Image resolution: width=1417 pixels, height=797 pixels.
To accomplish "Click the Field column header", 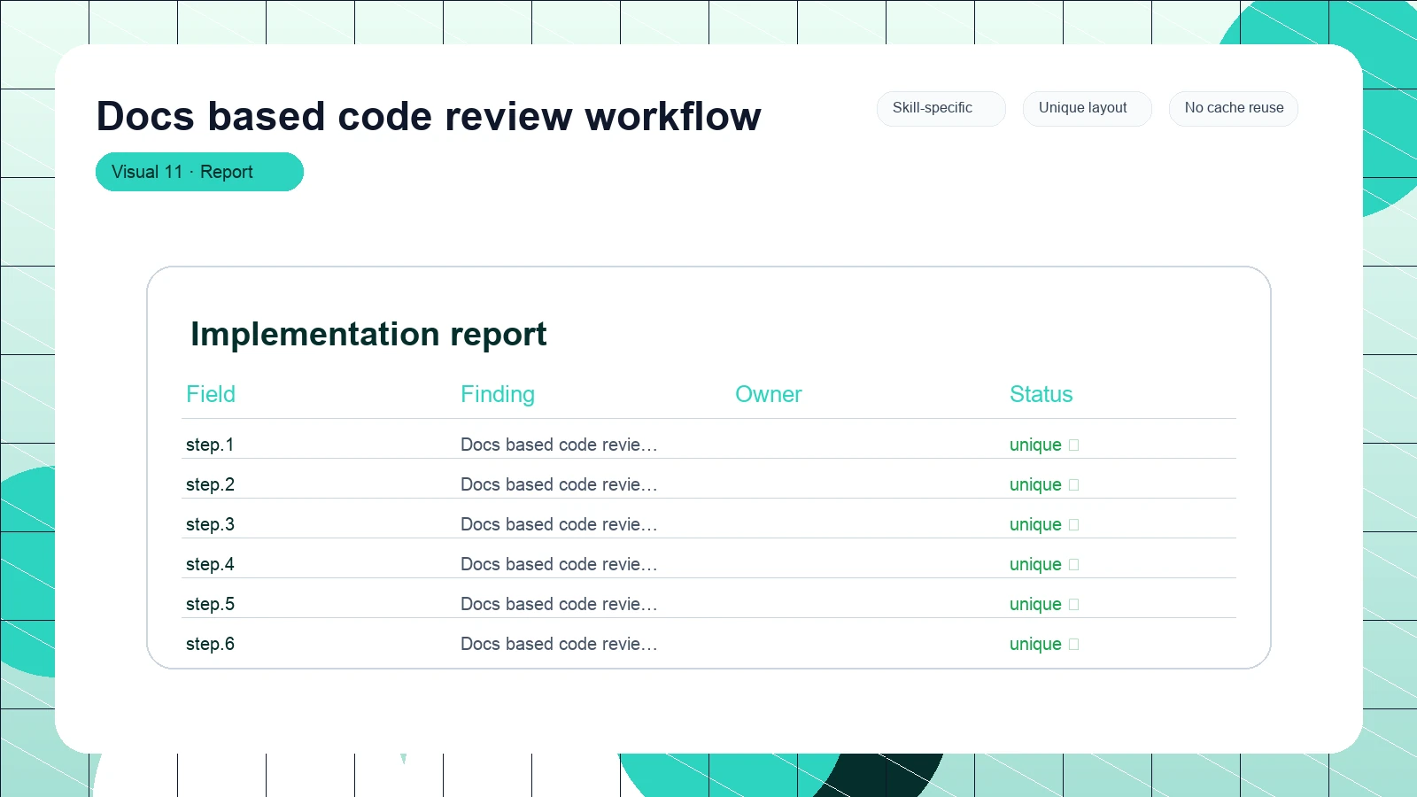I will [211, 394].
